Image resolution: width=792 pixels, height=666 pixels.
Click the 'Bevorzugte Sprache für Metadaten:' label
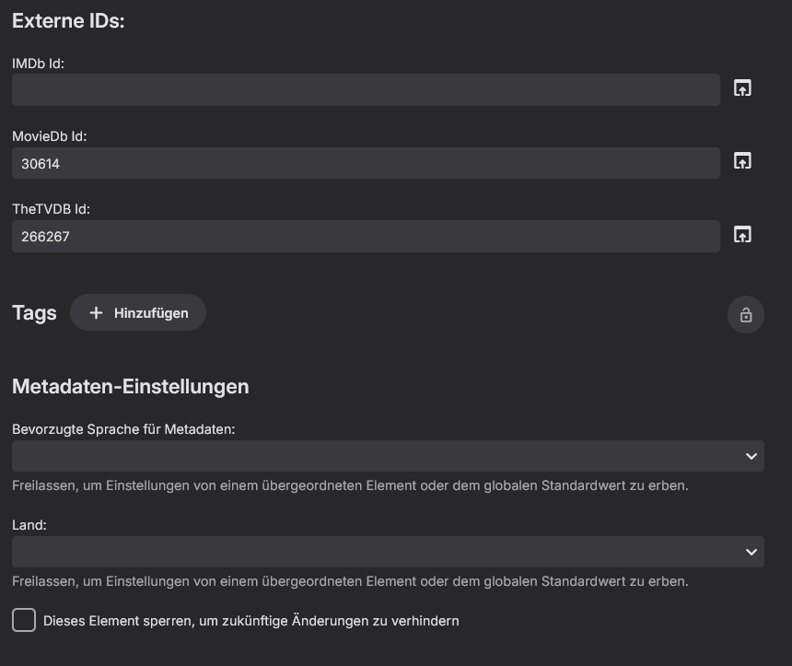123,429
